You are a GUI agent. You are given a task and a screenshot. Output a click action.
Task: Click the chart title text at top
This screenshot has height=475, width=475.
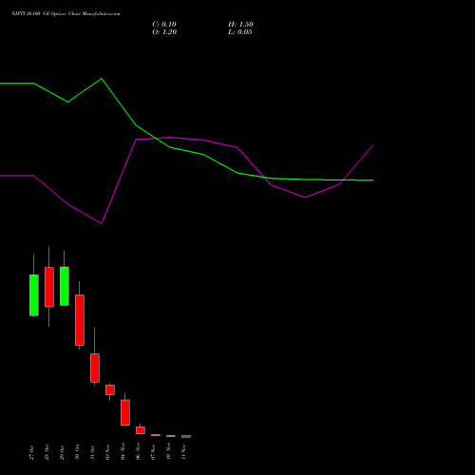(66, 14)
